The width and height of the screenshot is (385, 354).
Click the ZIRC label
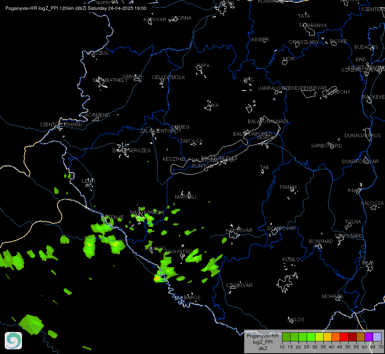pyautogui.click(x=249, y=80)
